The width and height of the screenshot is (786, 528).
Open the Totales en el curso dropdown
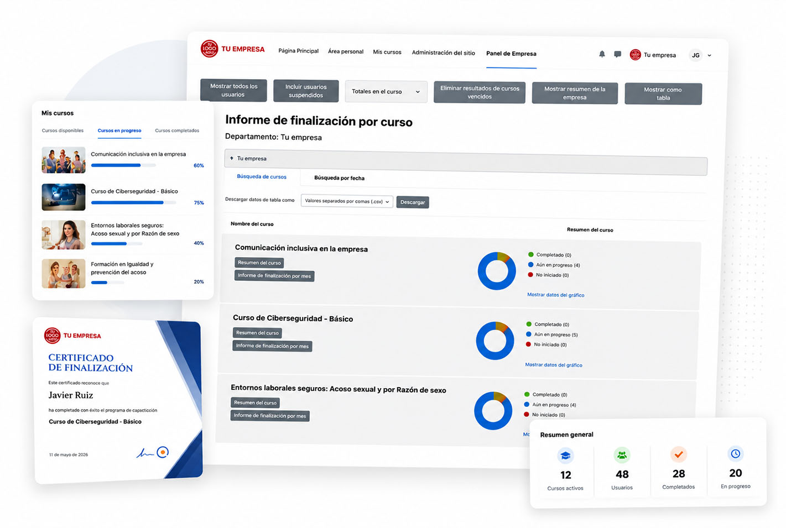click(x=386, y=92)
